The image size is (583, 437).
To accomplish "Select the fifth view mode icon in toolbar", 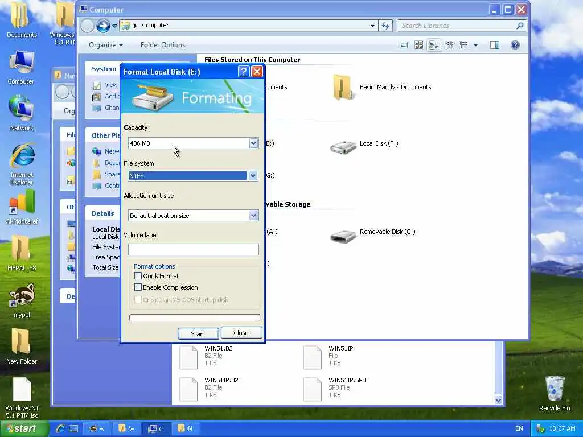I will coord(463,45).
